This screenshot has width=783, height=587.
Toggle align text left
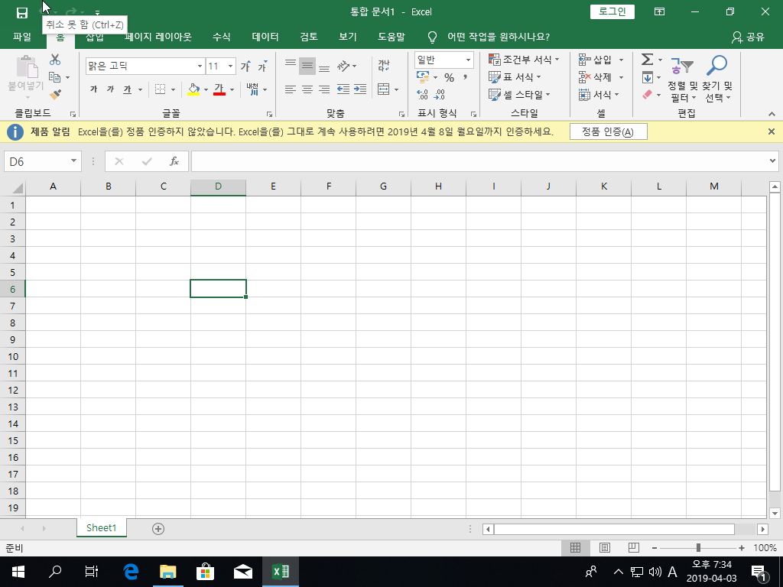coord(291,89)
